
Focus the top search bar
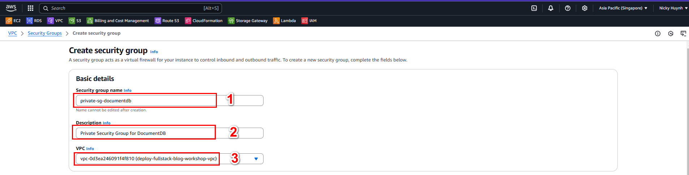click(130, 8)
